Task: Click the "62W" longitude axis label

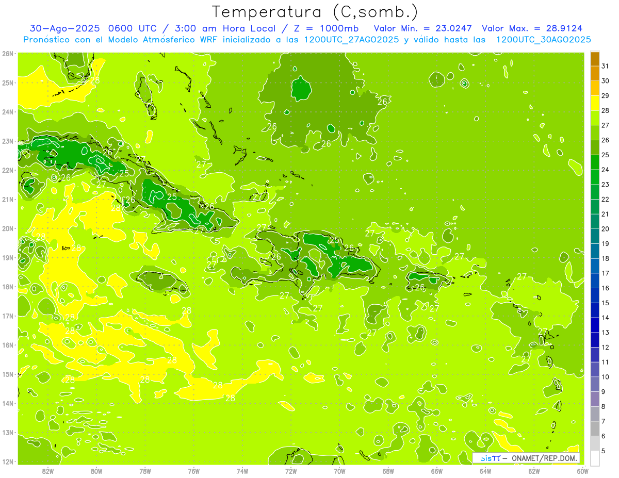Action: tap(534, 471)
